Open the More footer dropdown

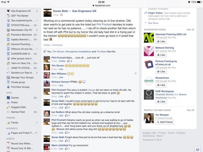click(x=160, y=136)
